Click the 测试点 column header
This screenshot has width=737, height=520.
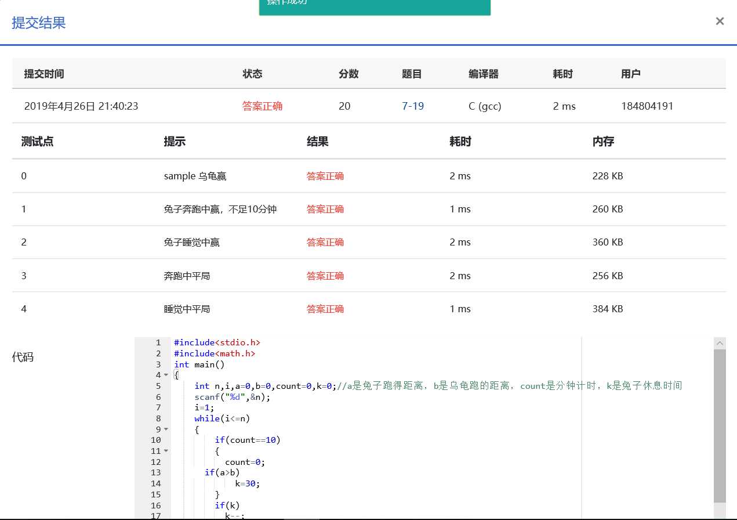point(37,141)
